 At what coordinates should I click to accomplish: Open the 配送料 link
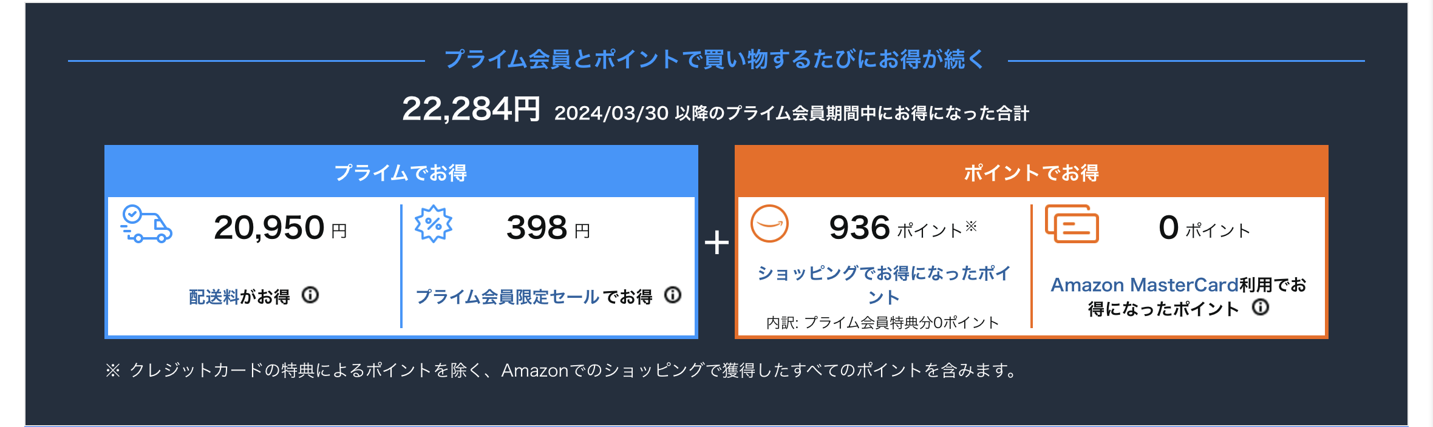click(214, 297)
